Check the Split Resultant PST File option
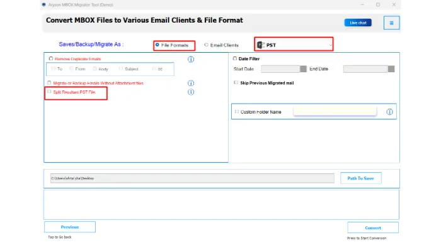Image resolution: width=441 pixels, height=245 pixels. (49, 92)
